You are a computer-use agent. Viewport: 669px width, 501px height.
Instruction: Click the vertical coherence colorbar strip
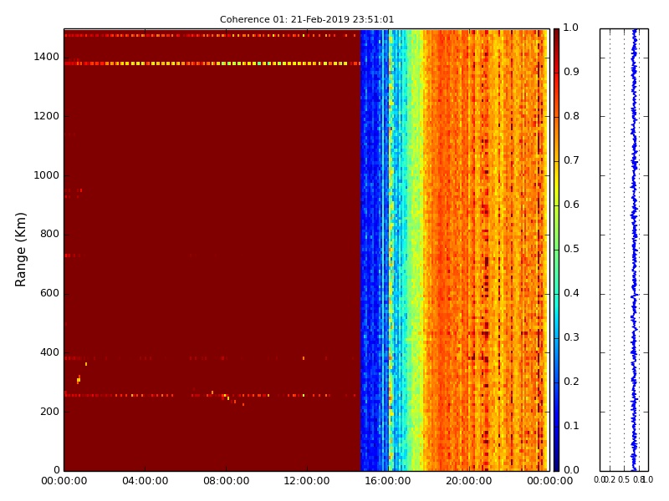556,250
